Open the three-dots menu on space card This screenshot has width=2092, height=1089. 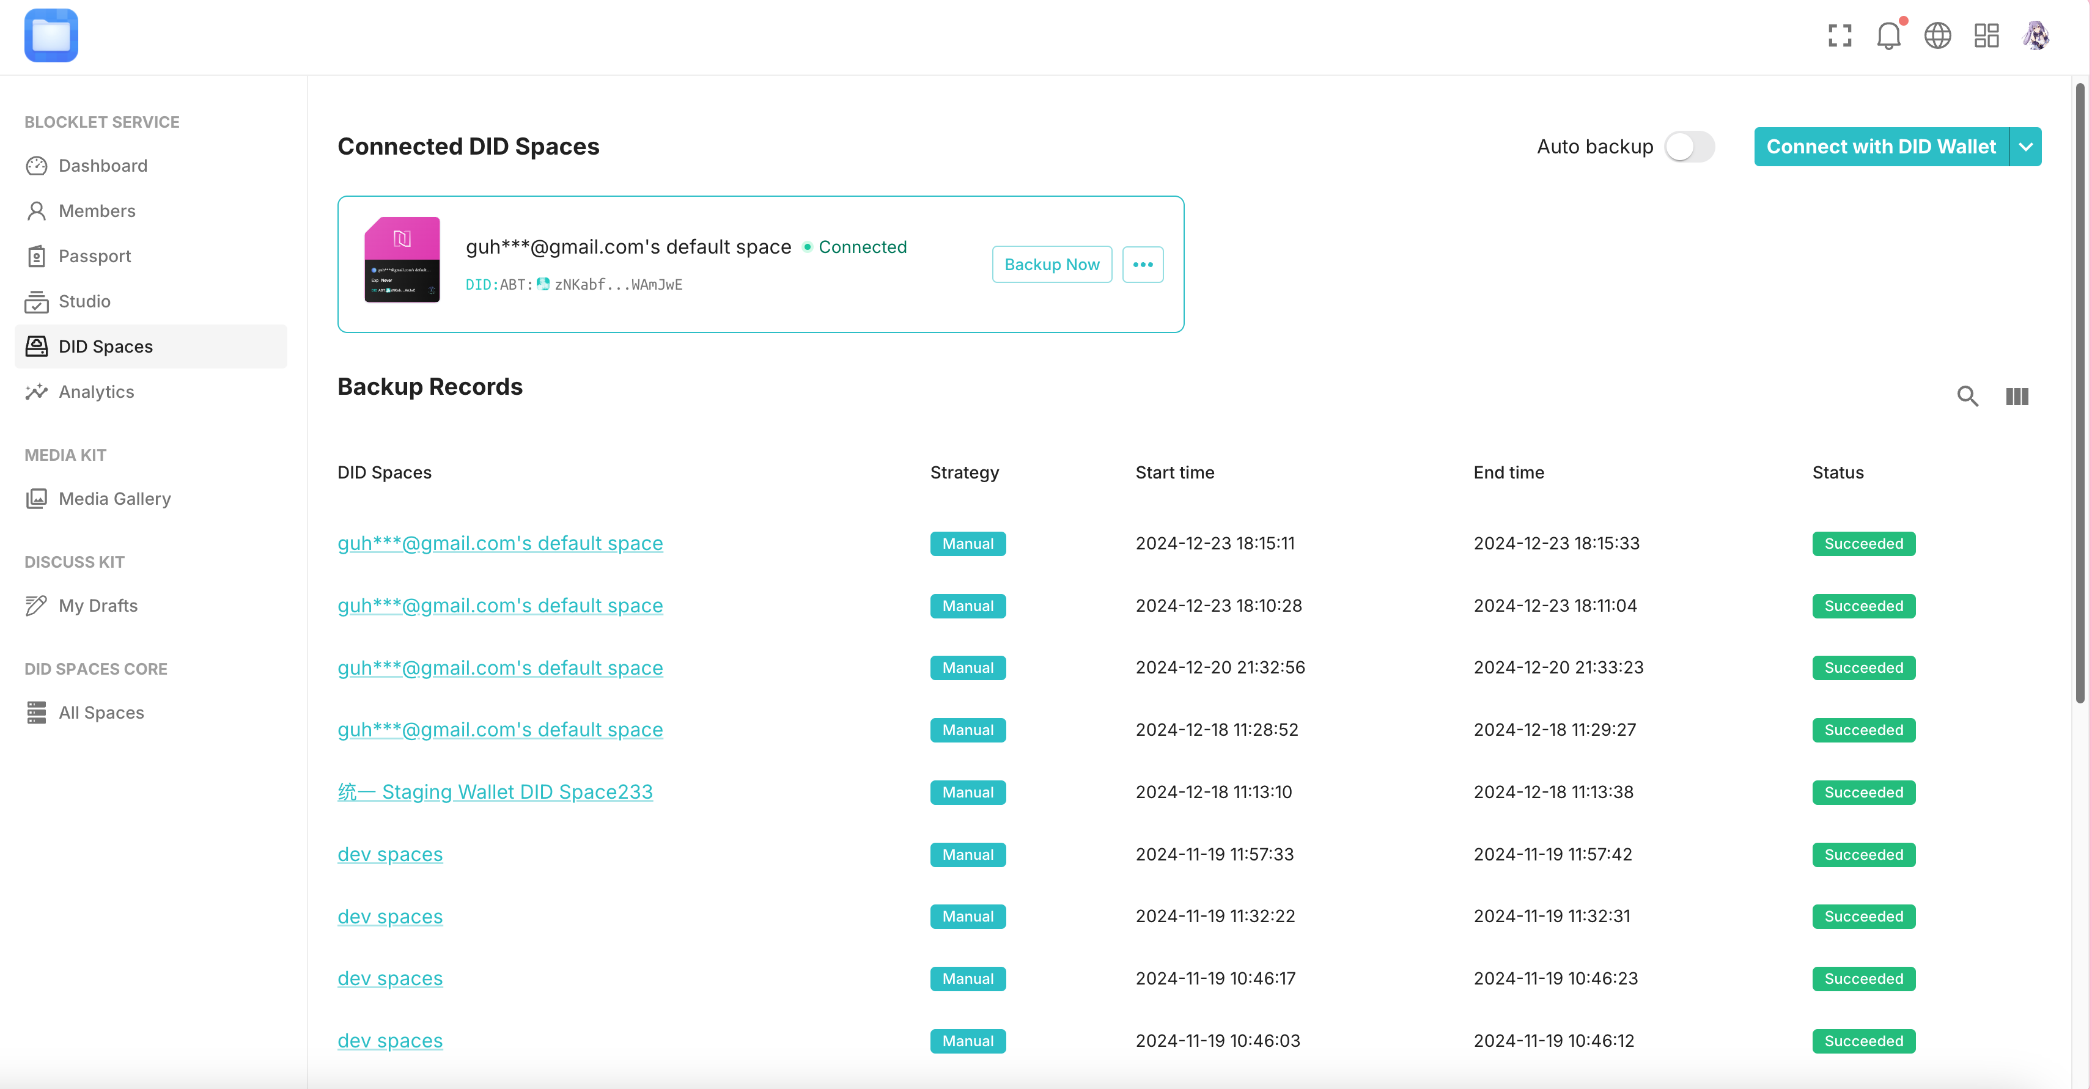(1143, 265)
